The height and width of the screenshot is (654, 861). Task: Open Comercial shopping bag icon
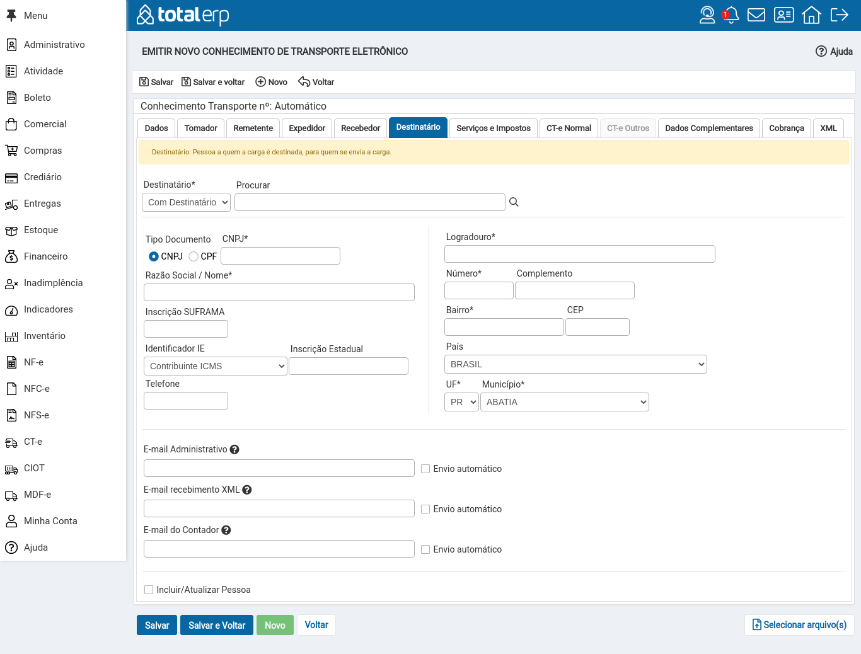pos(11,124)
